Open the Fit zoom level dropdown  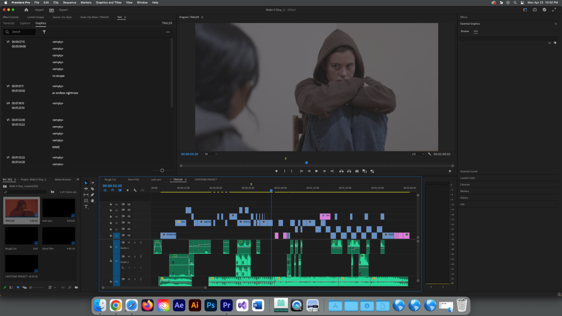(211, 154)
